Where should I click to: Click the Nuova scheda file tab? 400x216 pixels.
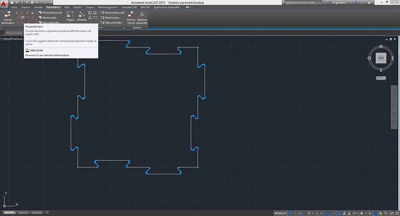pyautogui.click(x=14, y=33)
